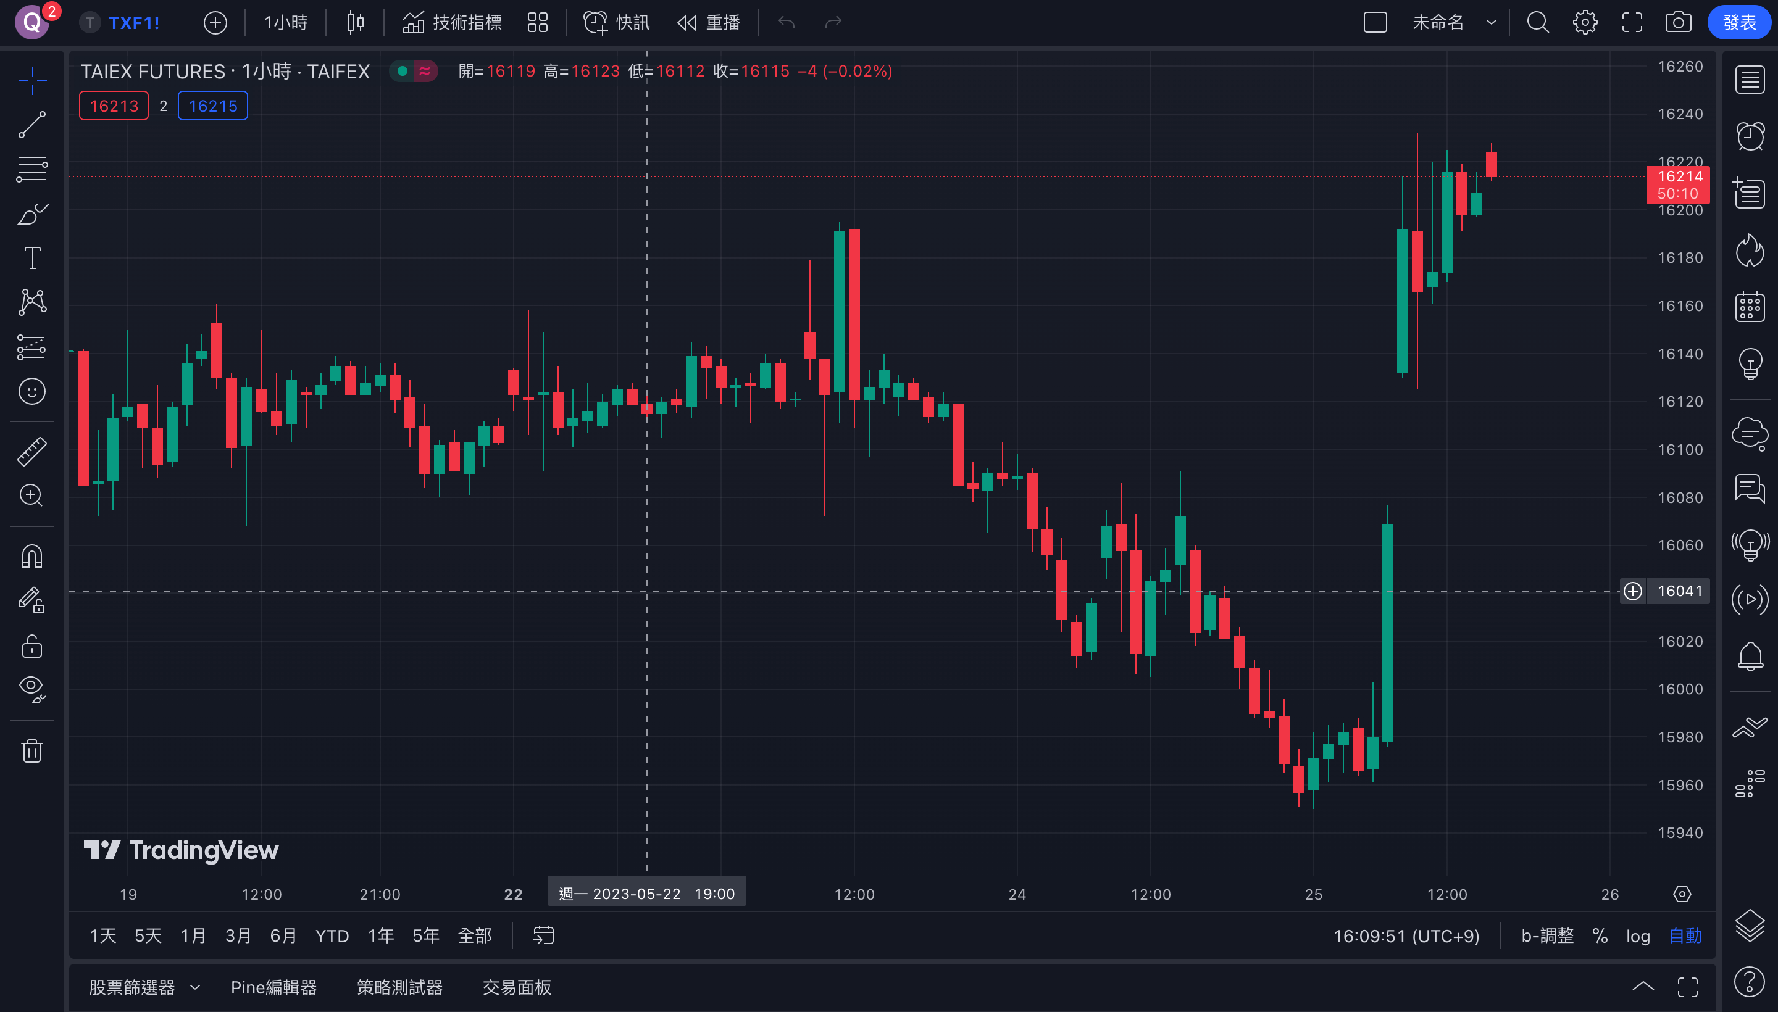Toggle stay in drawing mode
The width and height of the screenshot is (1778, 1012).
(x=32, y=600)
